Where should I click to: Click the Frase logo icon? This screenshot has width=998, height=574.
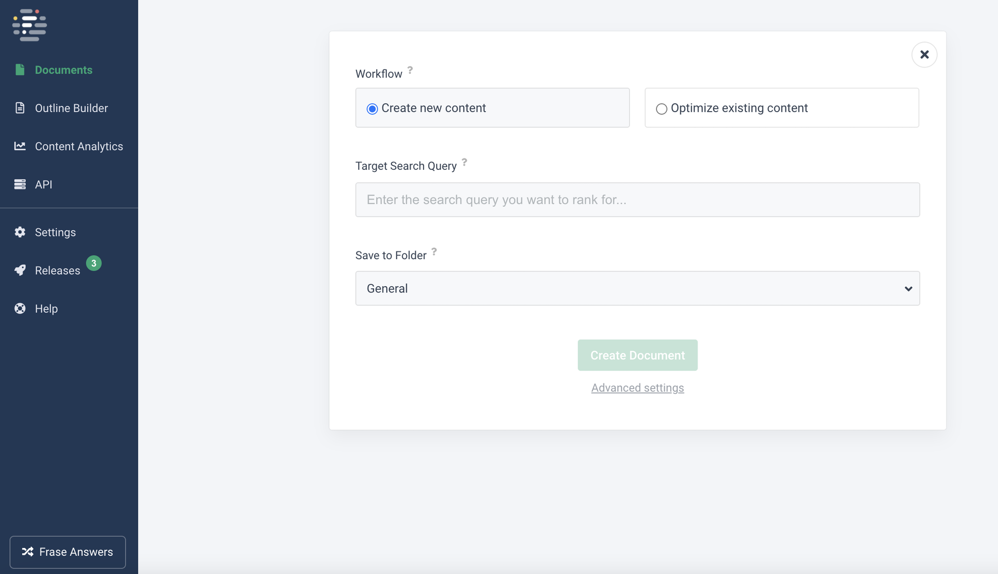[x=30, y=24]
